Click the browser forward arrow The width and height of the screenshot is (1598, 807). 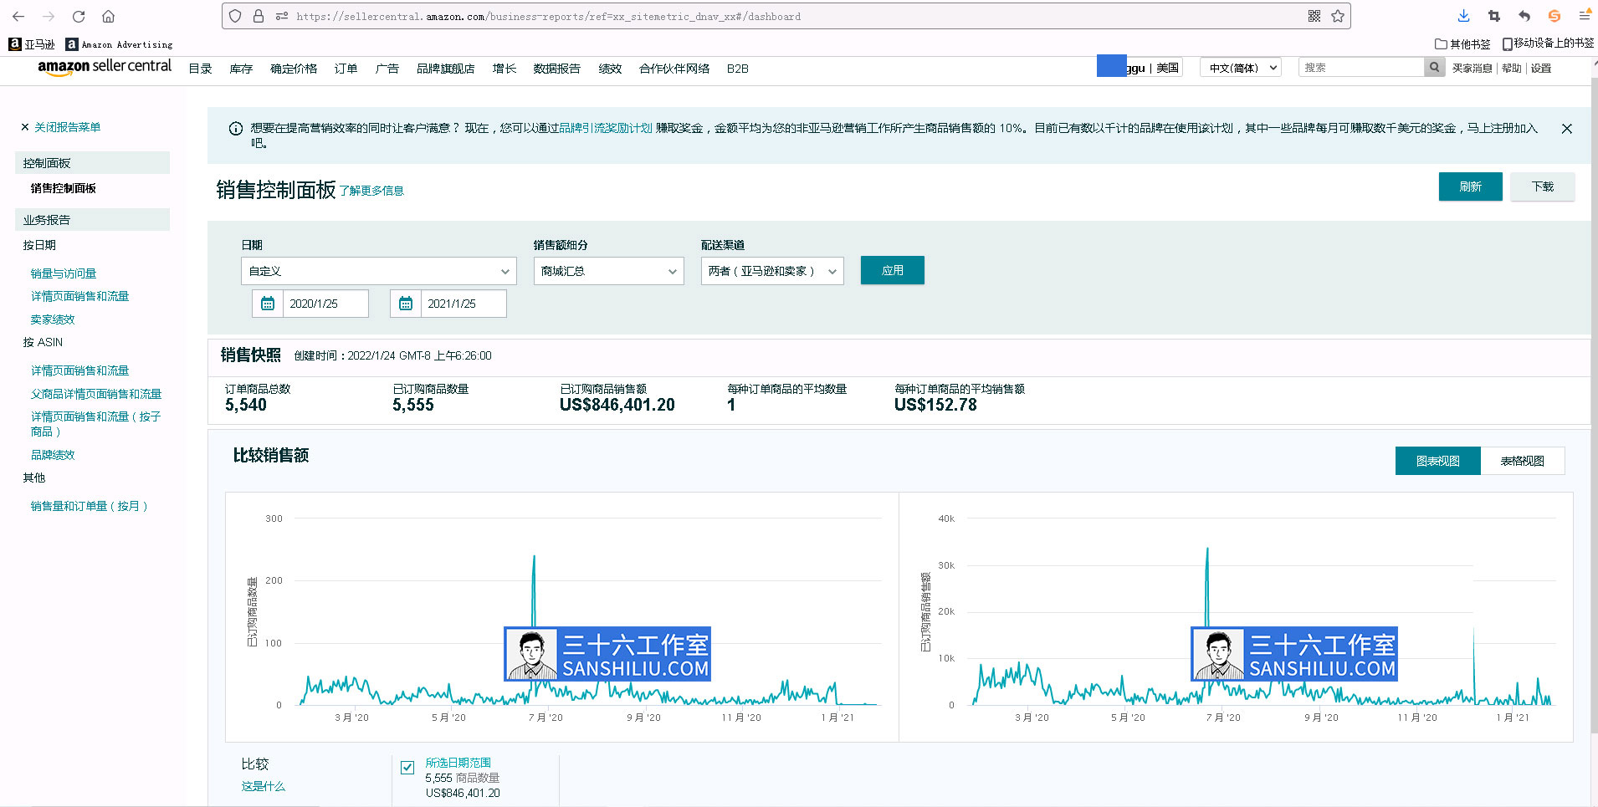coord(49,16)
